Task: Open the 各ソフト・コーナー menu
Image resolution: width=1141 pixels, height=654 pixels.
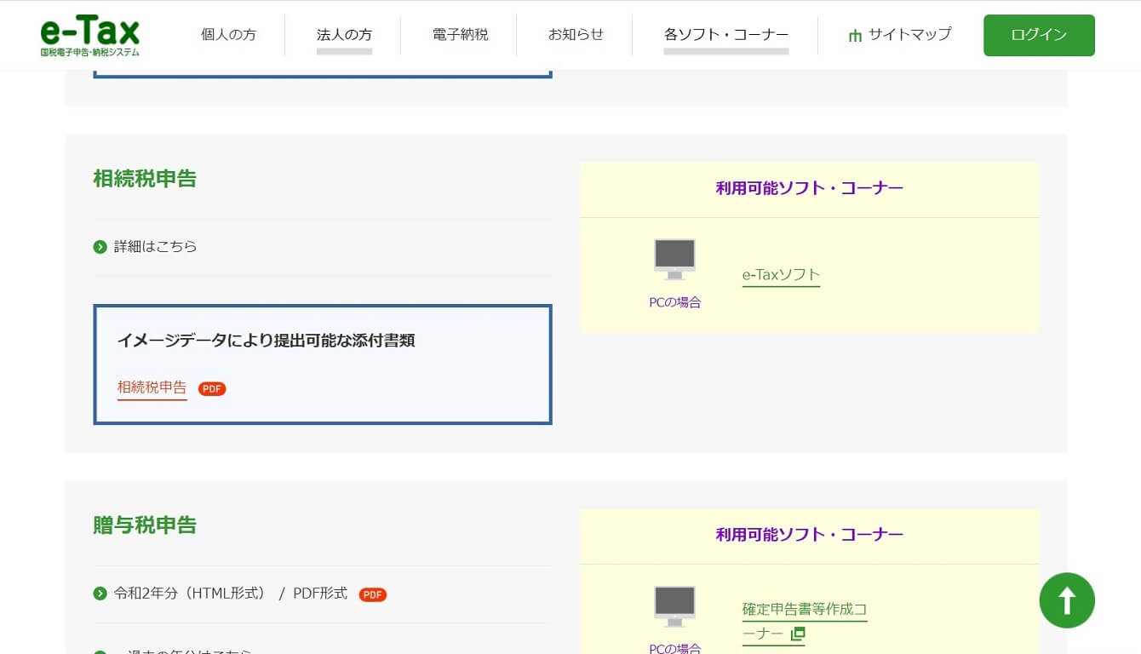Action: click(726, 35)
